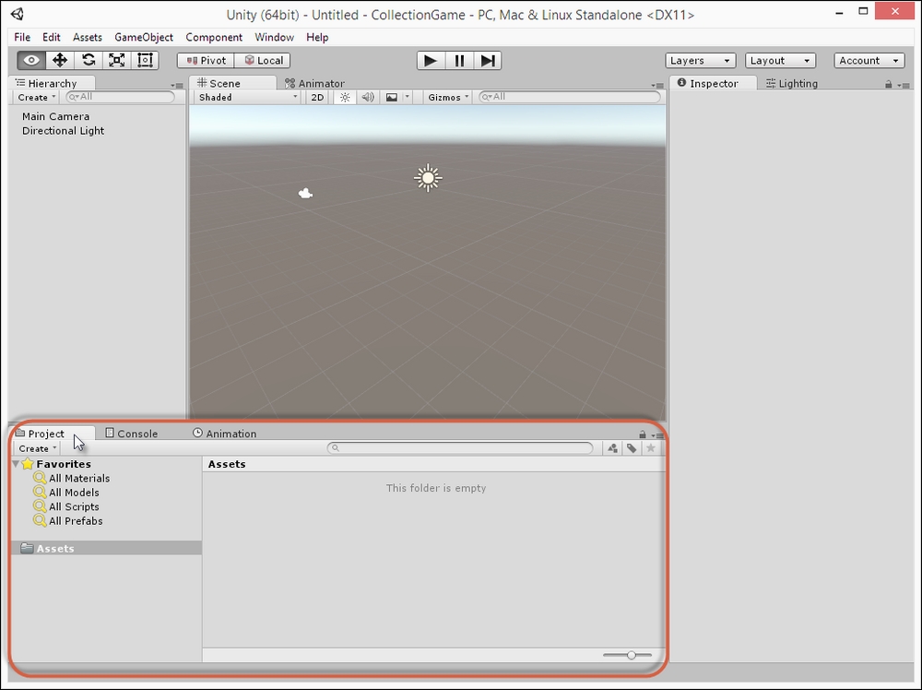
Task: Toggle the 2D Scene view mode
Action: pos(316,97)
